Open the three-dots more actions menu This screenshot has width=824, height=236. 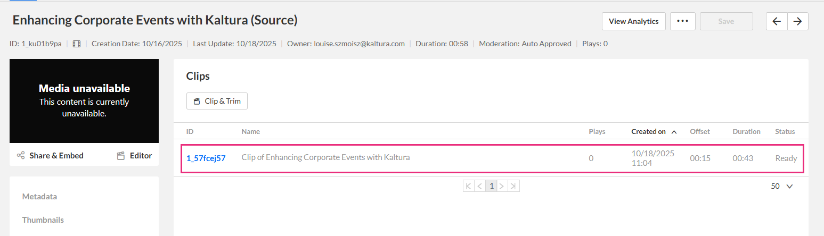click(x=682, y=21)
